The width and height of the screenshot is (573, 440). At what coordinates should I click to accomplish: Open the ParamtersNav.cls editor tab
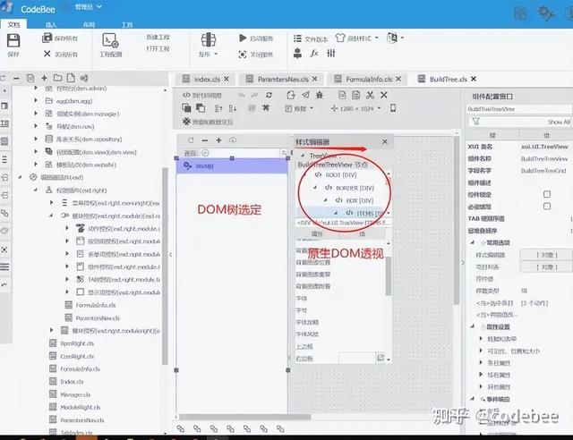tap(282, 79)
